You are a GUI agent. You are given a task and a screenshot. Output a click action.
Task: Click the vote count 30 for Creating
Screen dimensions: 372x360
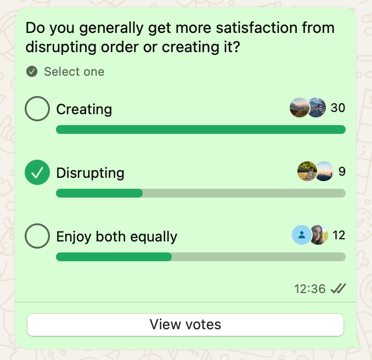338,108
